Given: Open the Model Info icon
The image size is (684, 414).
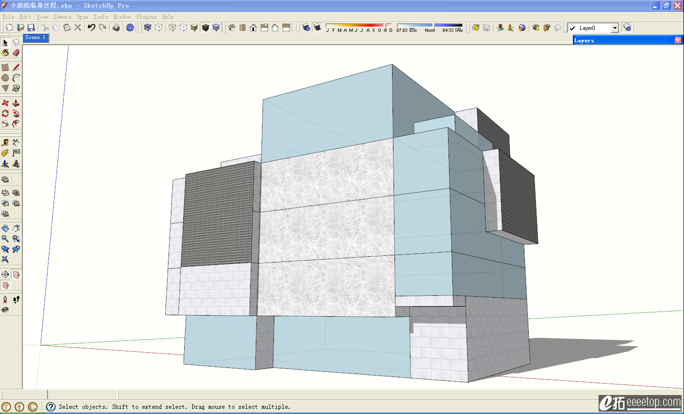Looking at the screenshot, I should click(x=130, y=28).
